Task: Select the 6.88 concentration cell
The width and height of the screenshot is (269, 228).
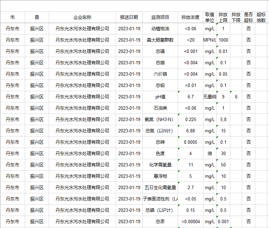Action: coord(191,131)
